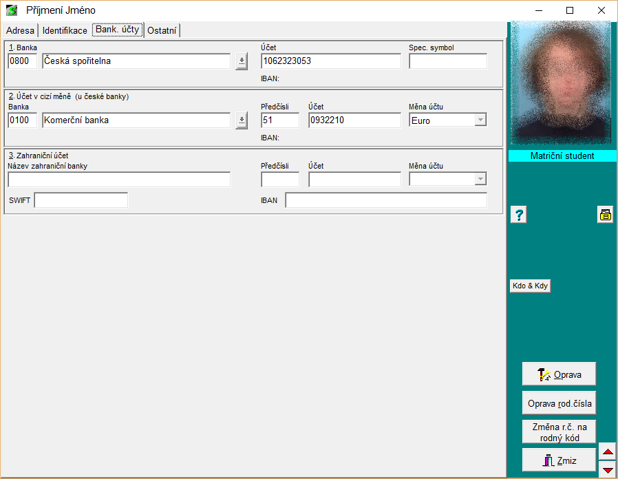Screen dimensions: 618x479
Task: Click the Oprava rod.čísla button
Action: tap(559, 403)
